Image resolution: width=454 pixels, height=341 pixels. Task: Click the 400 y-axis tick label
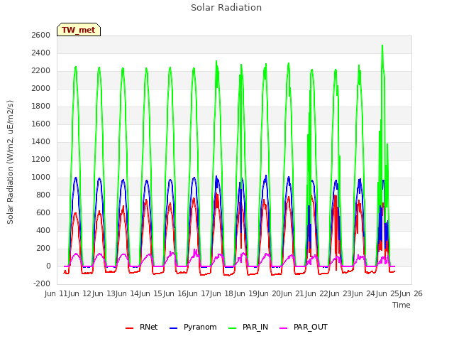[44, 230]
